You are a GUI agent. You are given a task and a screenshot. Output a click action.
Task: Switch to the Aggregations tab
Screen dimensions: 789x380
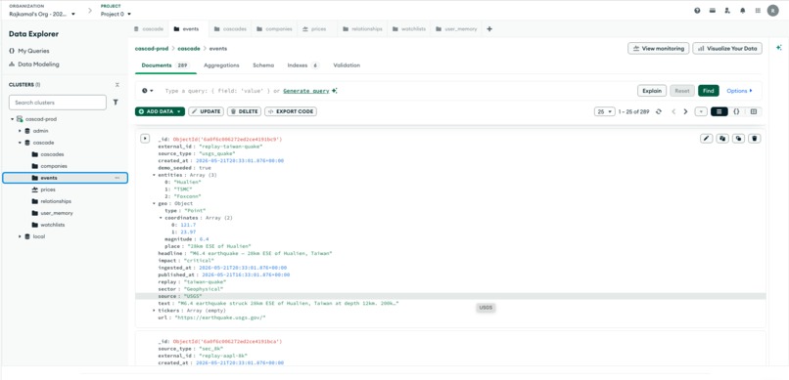221,65
